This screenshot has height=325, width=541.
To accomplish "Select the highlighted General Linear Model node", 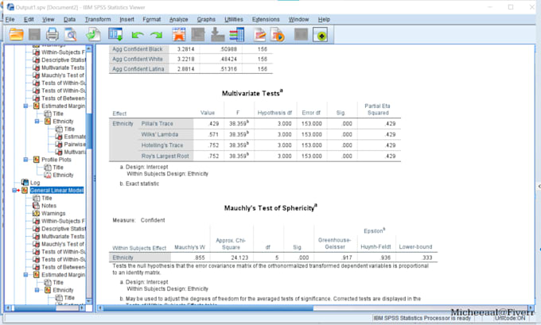I will coord(56,190).
